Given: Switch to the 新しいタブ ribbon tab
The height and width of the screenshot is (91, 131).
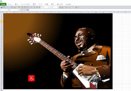Looking at the screenshot, I should click(x=60, y=4).
